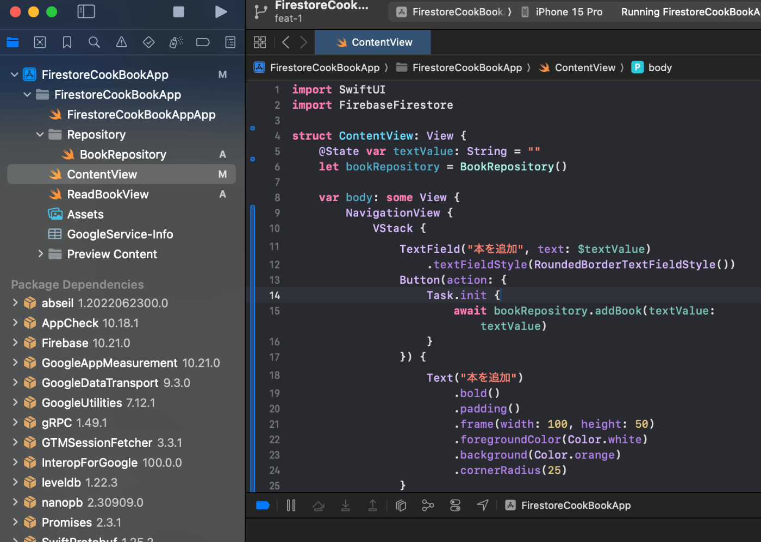This screenshot has width=761, height=542.
Task: Click the source control branch icon
Action: point(261,11)
